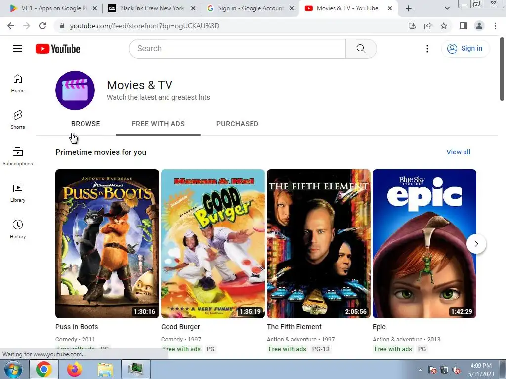Open Chrome profile avatar
The image size is (506, 379).
tap(479, 26)
